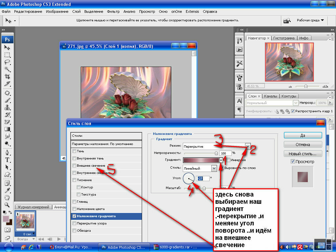Open the tool preset picker arrow
This screenshot has width=336, height=252.
tap(15, 21)
